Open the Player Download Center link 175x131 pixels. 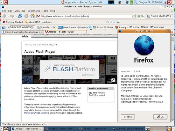click(36, 113)
